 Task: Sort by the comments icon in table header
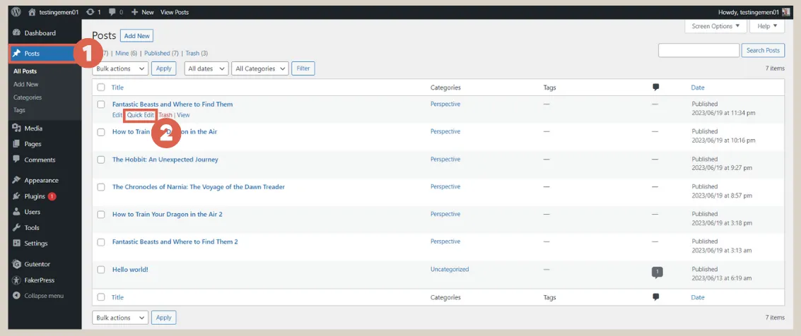click(656, 88)
